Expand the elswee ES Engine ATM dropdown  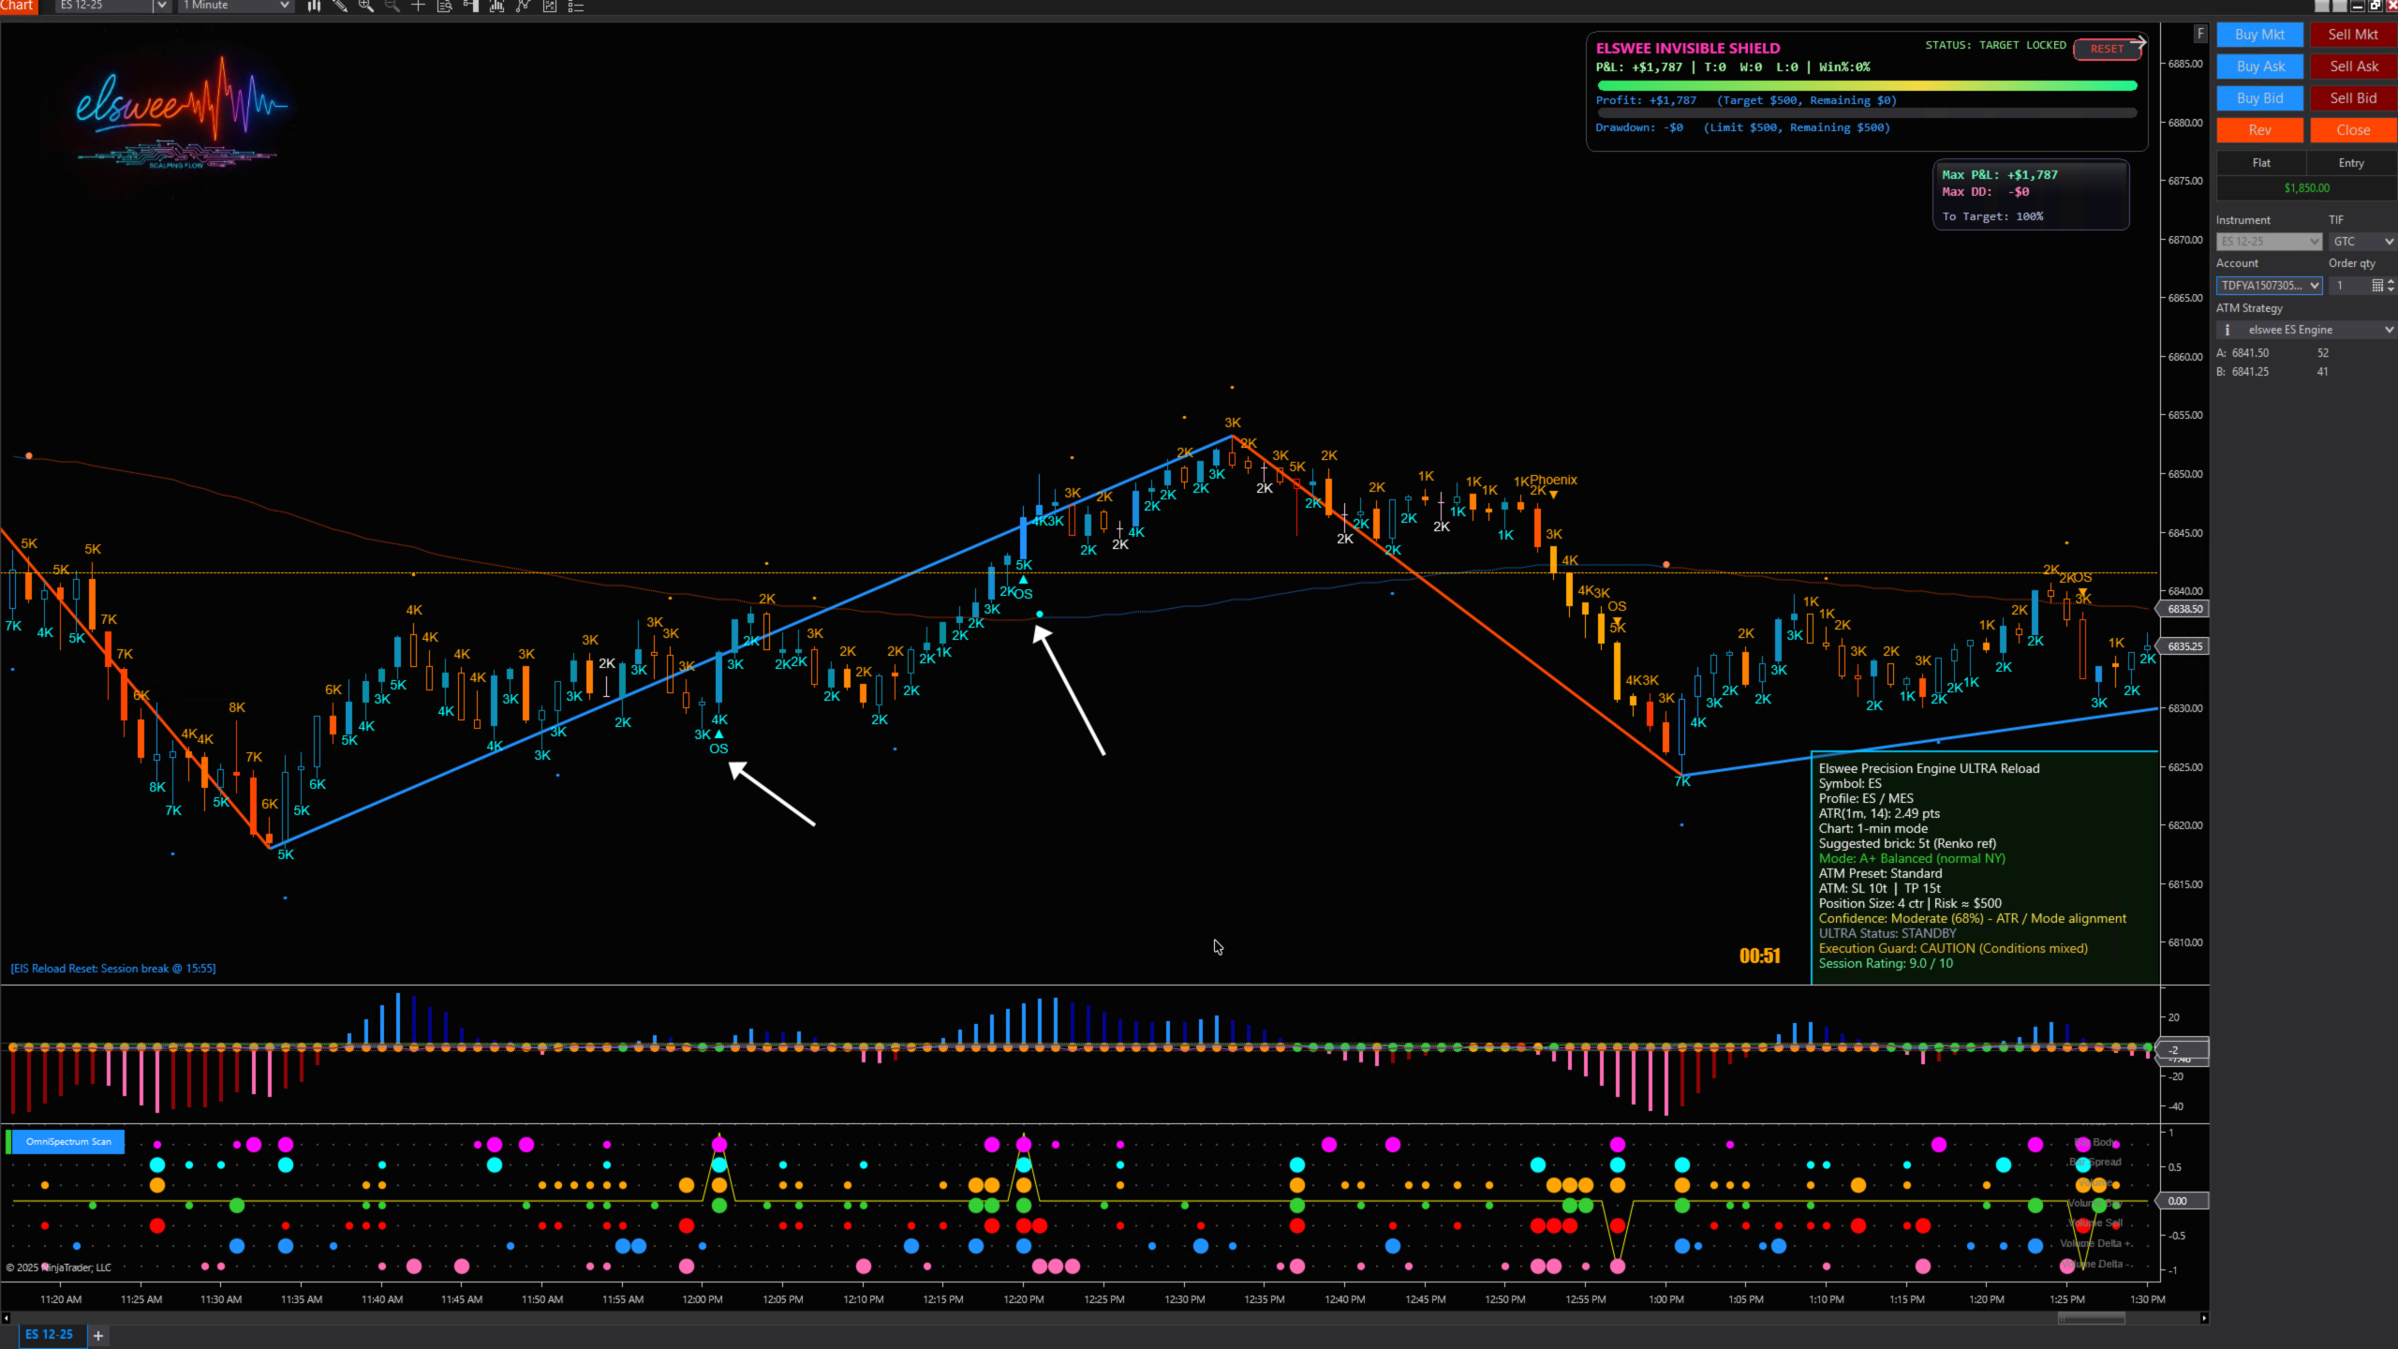click(x=2389, y=330)
